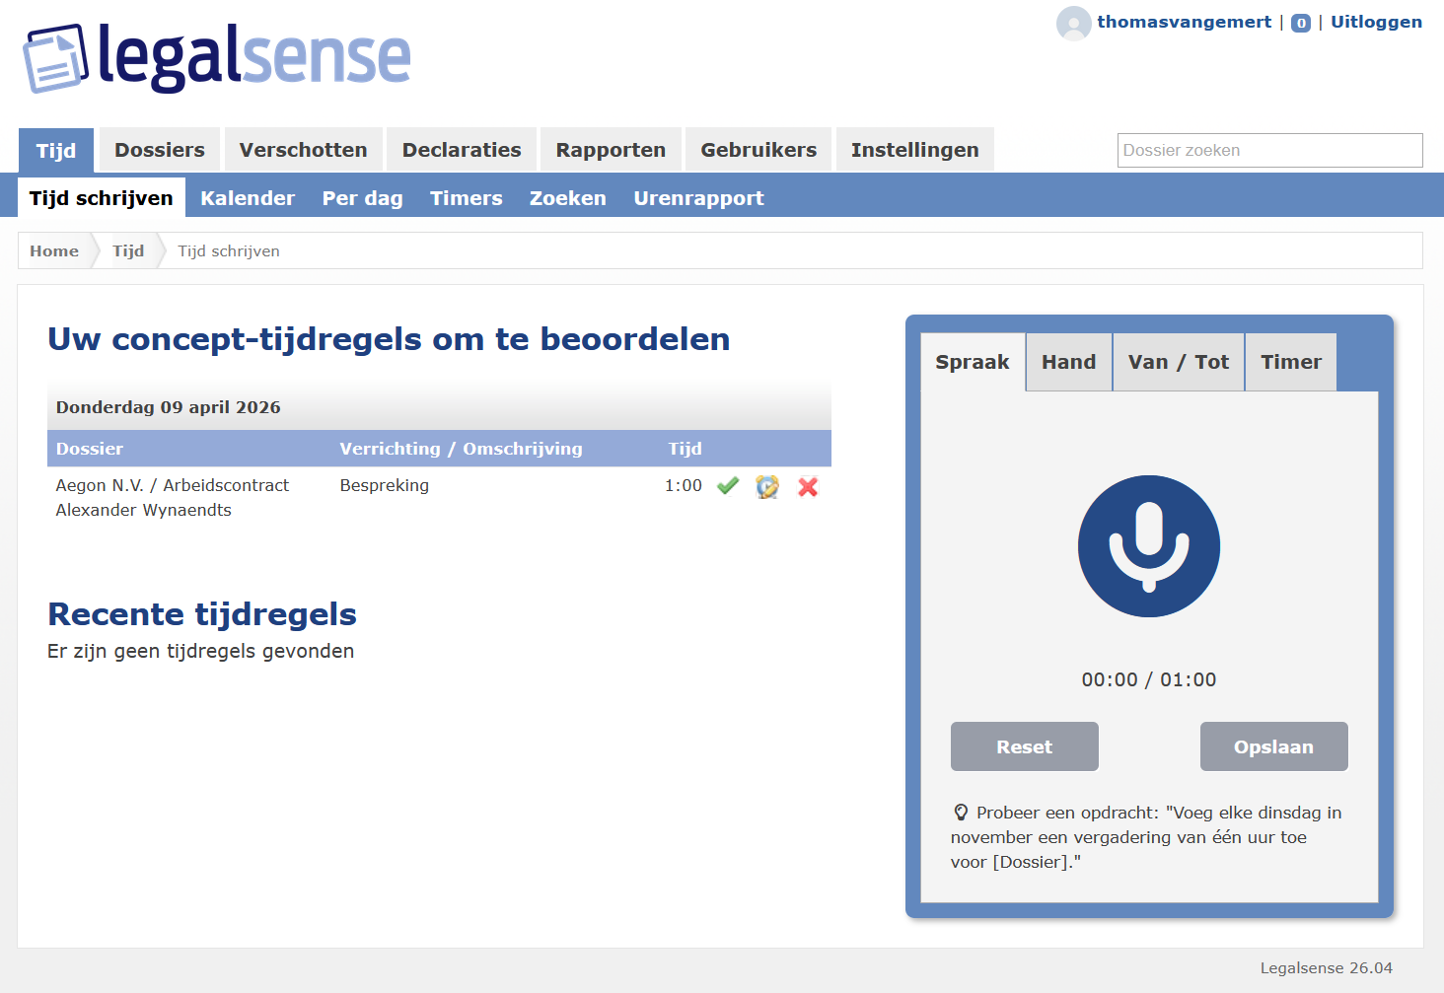The height and width of the screenshot is (993, 1444).
Task: Click the Opslaan button
Action: click(x=1274, y=746)
